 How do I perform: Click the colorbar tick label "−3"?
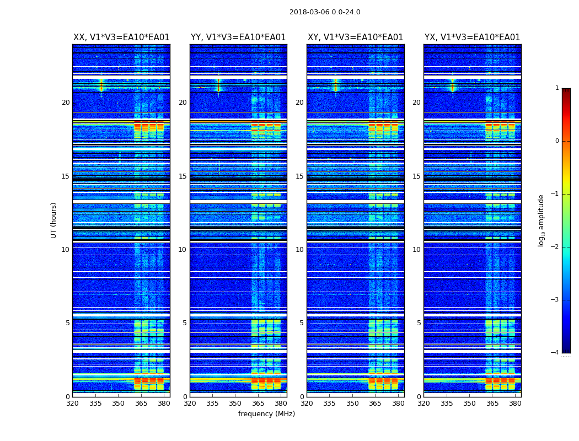[x=555, y=299]
